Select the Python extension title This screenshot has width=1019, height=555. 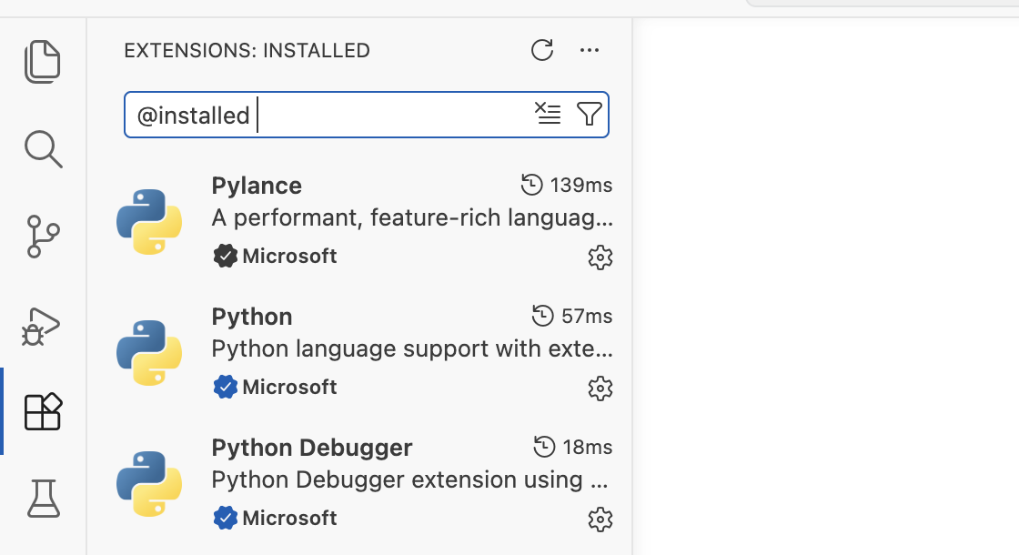(x=252, y=318)
